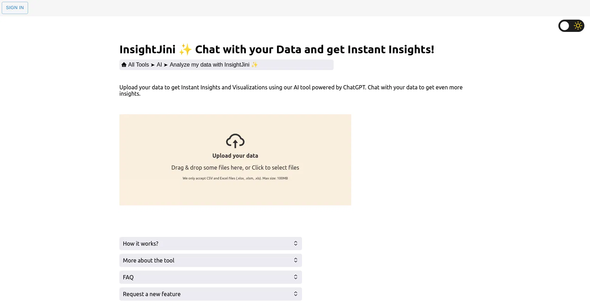Click the chevron on More about the tool
Viewport: 590px width, 307px height.
[295, 260]
